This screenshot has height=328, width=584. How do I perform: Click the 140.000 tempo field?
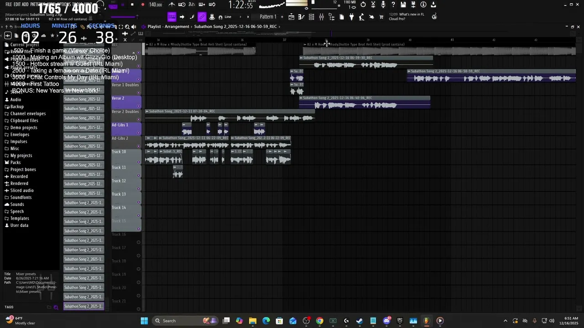tap(156, 5)
